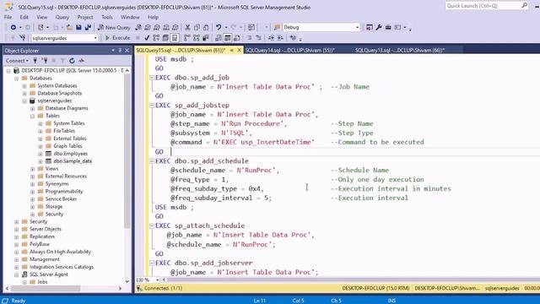Toggle Include Live Query Statistics

[197, 38]
